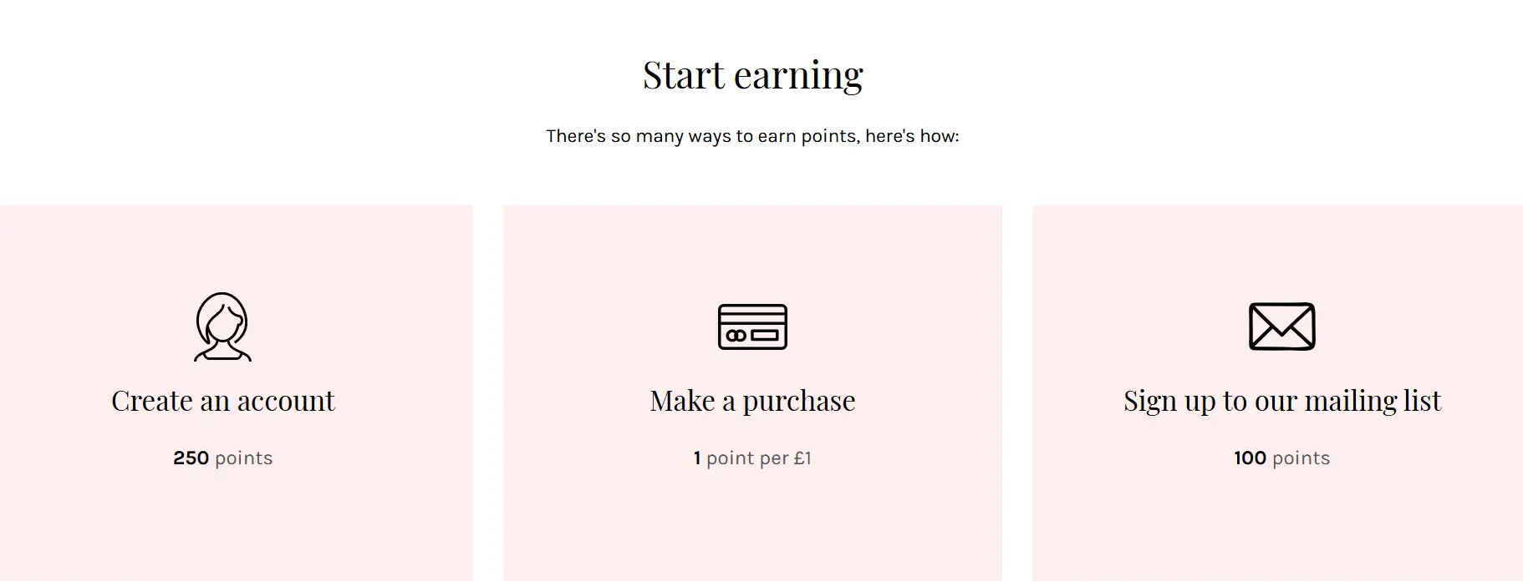This screenshot has height=582, width=1523.
Task: Click the credit card purchase icon
Action: pos(752,326)
